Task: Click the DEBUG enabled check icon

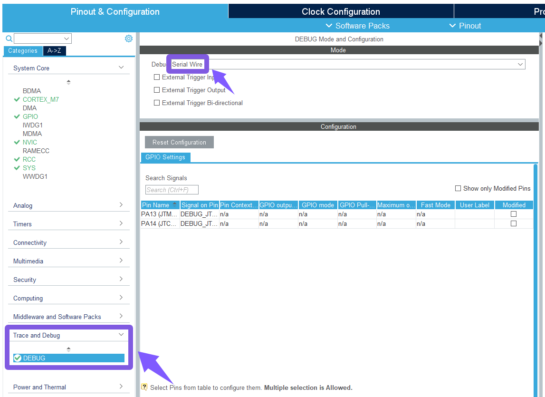Action: tap(18, 358)
